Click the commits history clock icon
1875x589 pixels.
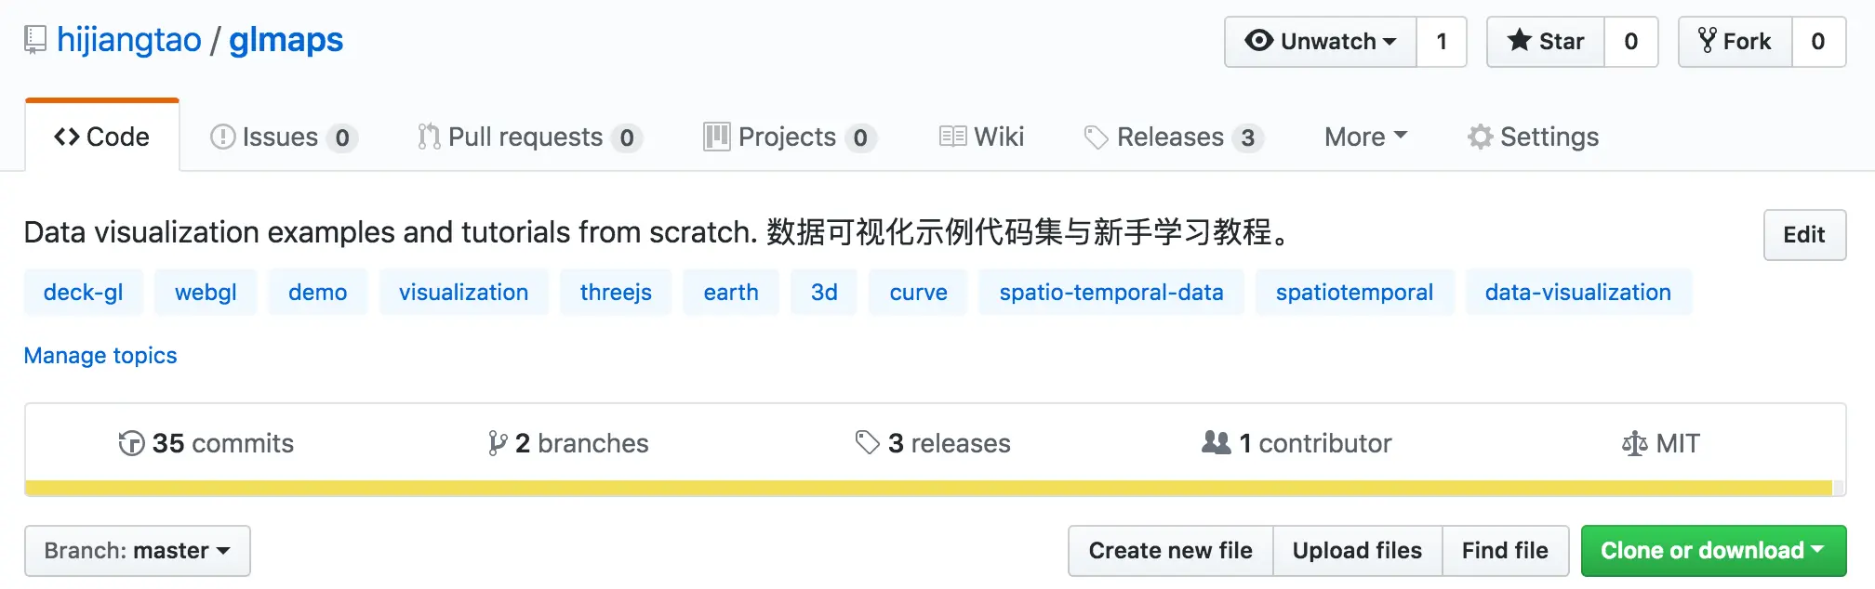point(131,444)
